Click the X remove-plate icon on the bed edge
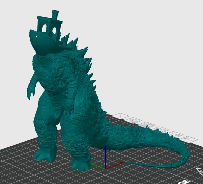This screenshot has height=184, width=203. [120, 116]
